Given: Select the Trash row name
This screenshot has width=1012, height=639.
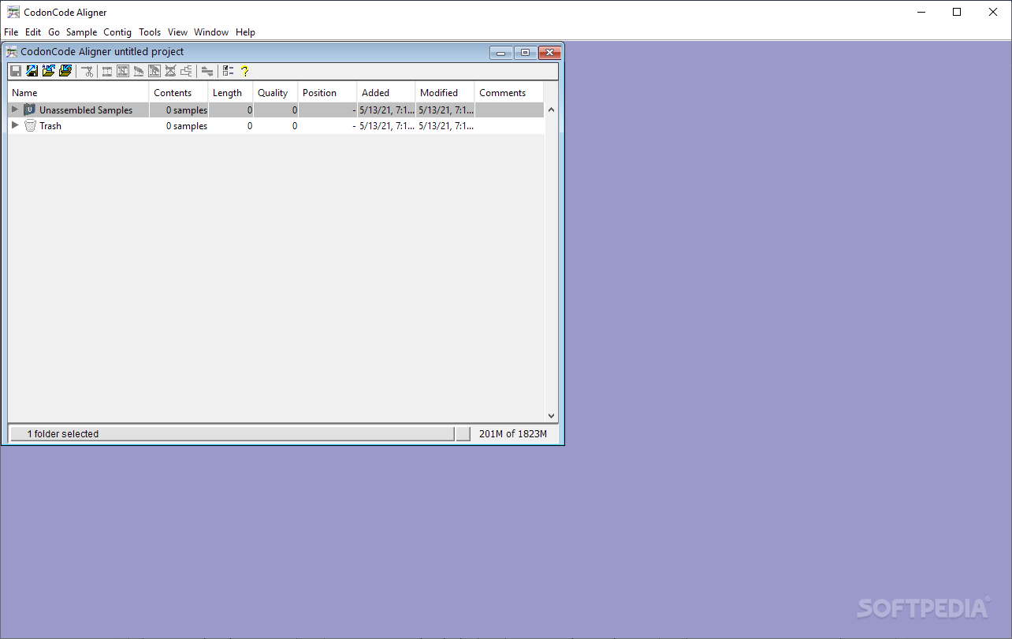Looking at the screenshot, I should point(50,126).
